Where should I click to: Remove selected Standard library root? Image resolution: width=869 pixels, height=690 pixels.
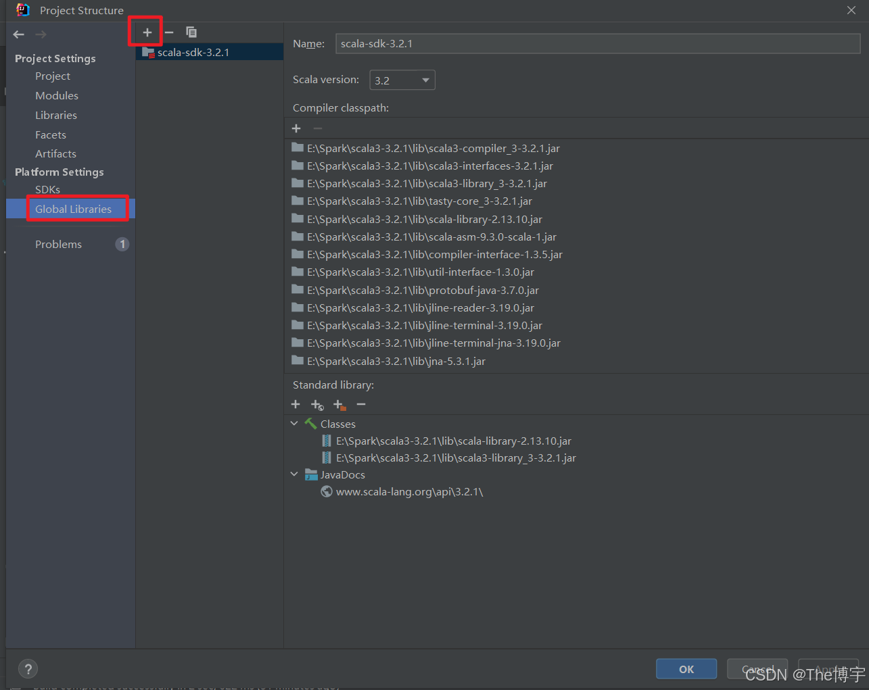coord(361,404)
